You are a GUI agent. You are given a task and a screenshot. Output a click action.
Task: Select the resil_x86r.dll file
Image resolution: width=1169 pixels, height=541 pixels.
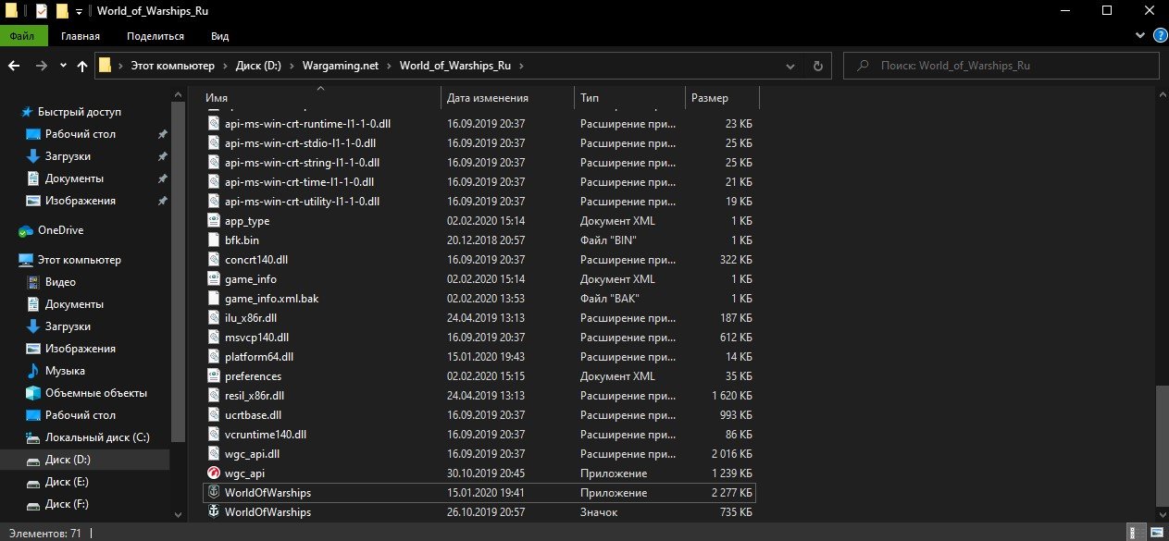click(479, 396)
